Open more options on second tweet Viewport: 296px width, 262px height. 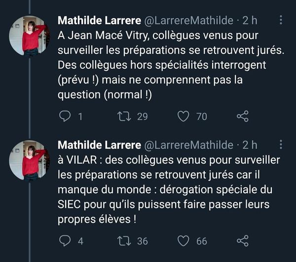(x=281, y=145)
